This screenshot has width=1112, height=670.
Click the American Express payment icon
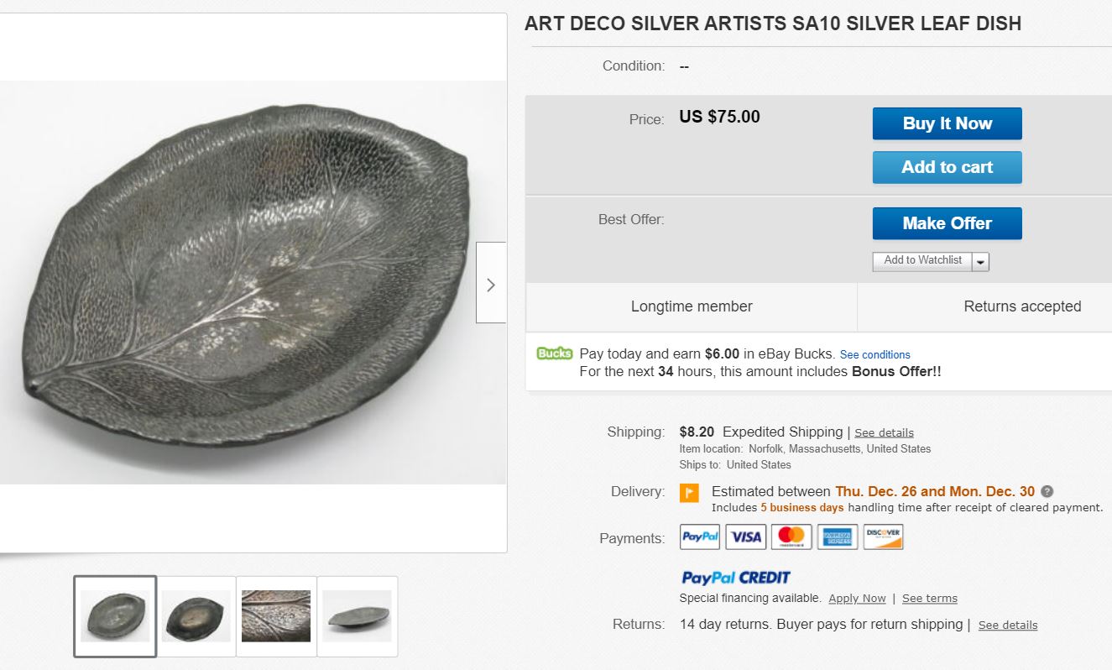(838, 537)
